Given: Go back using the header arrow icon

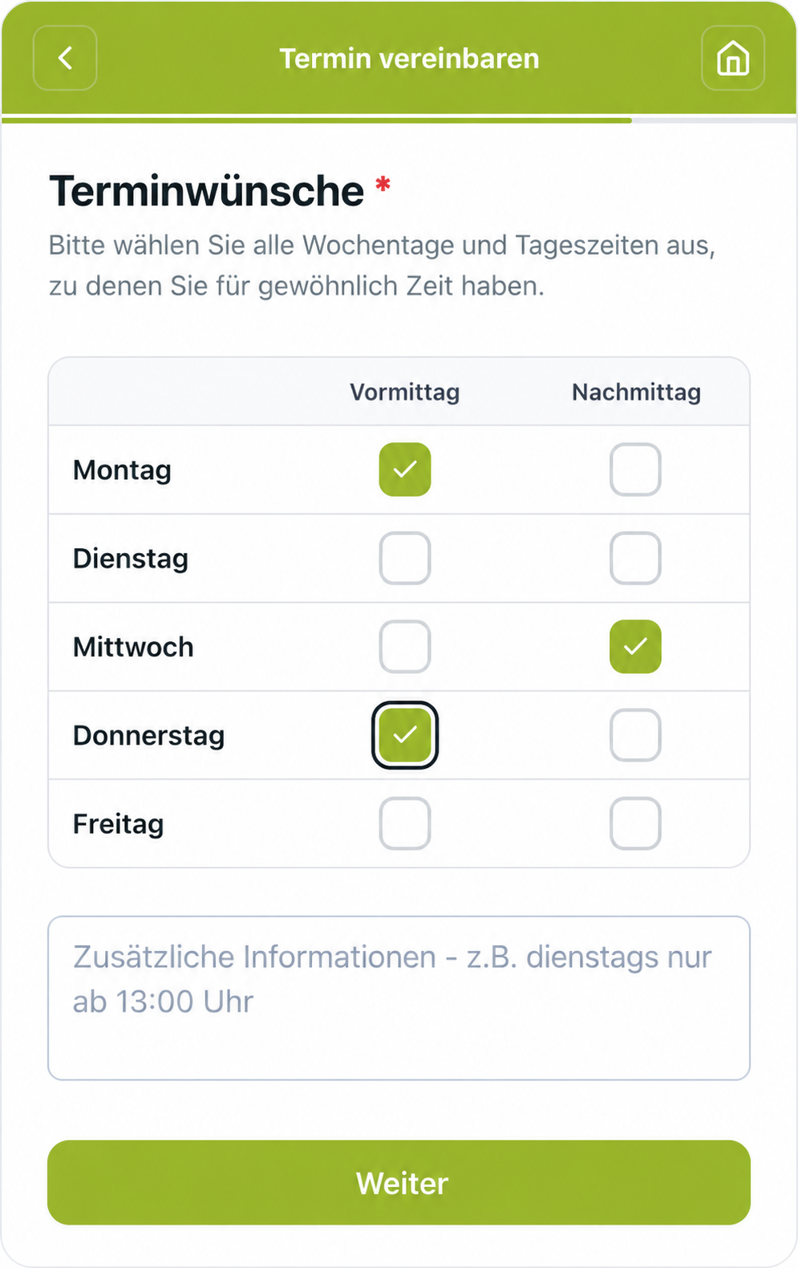Looking at the screenshot, I should tap(65, 58).
